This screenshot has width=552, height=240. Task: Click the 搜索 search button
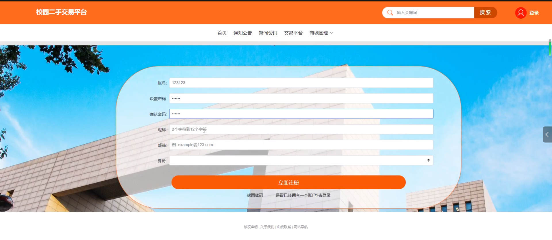coord(485,13)
